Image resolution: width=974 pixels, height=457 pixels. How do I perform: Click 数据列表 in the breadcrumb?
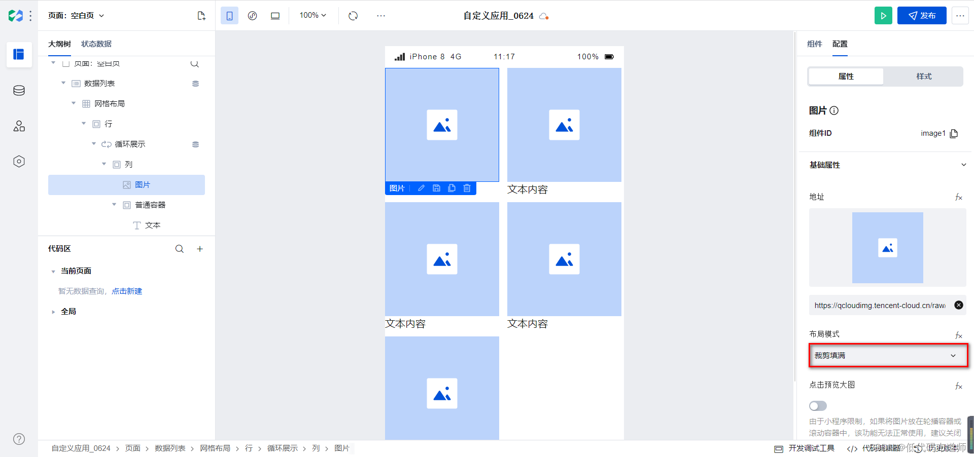(x=170, y=448)
